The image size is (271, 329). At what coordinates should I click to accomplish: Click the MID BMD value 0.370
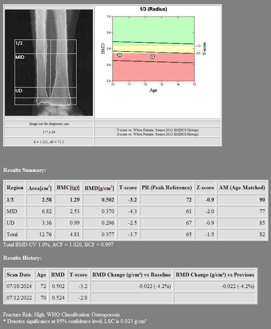click(108, 211)
